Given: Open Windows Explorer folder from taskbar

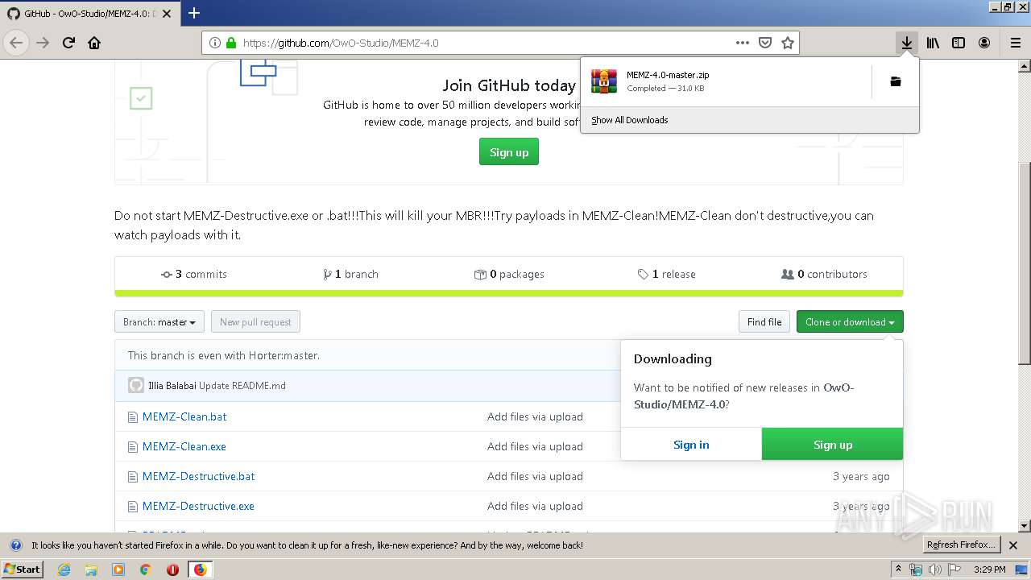Looking at the screenshot, I should pos(91,570).
